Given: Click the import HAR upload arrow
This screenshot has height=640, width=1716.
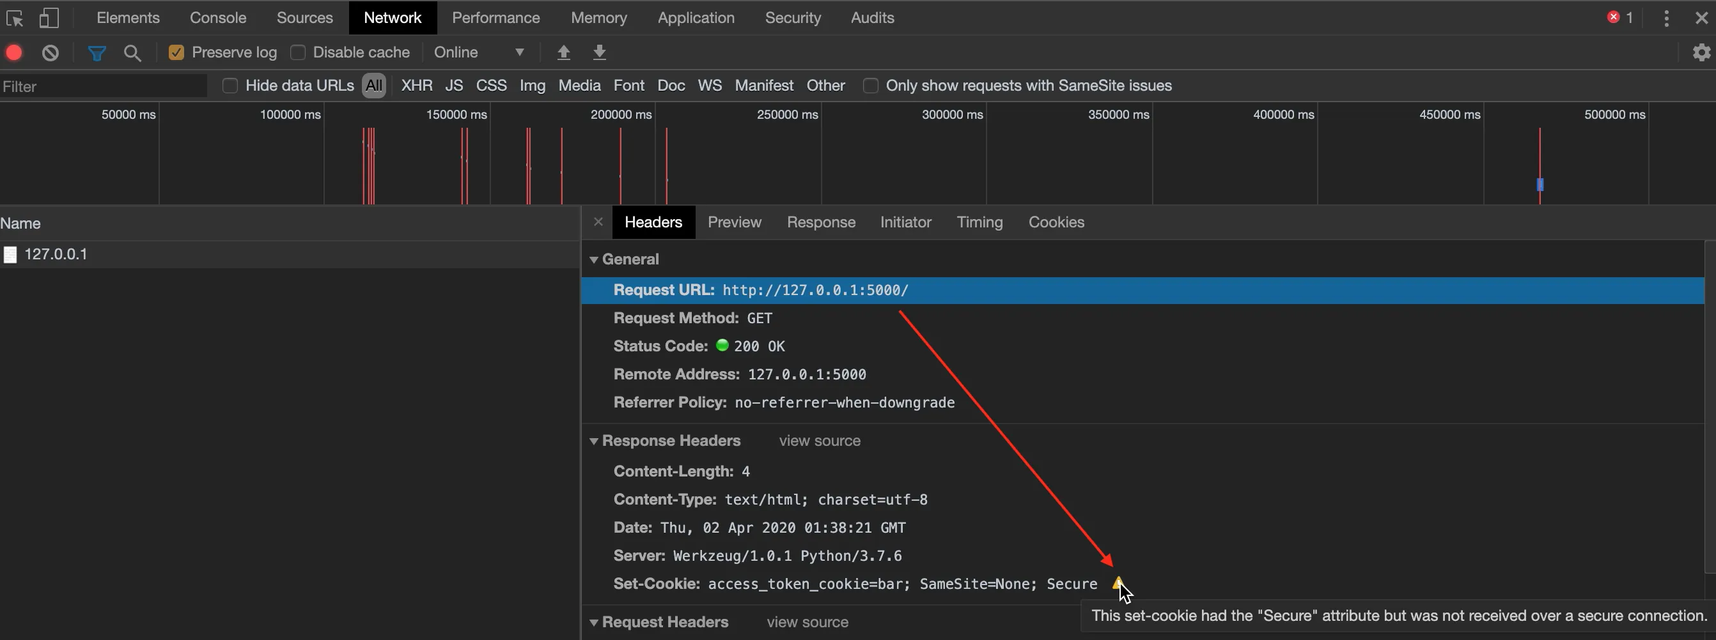Looking at the screenshot, I should pos(563,52).
